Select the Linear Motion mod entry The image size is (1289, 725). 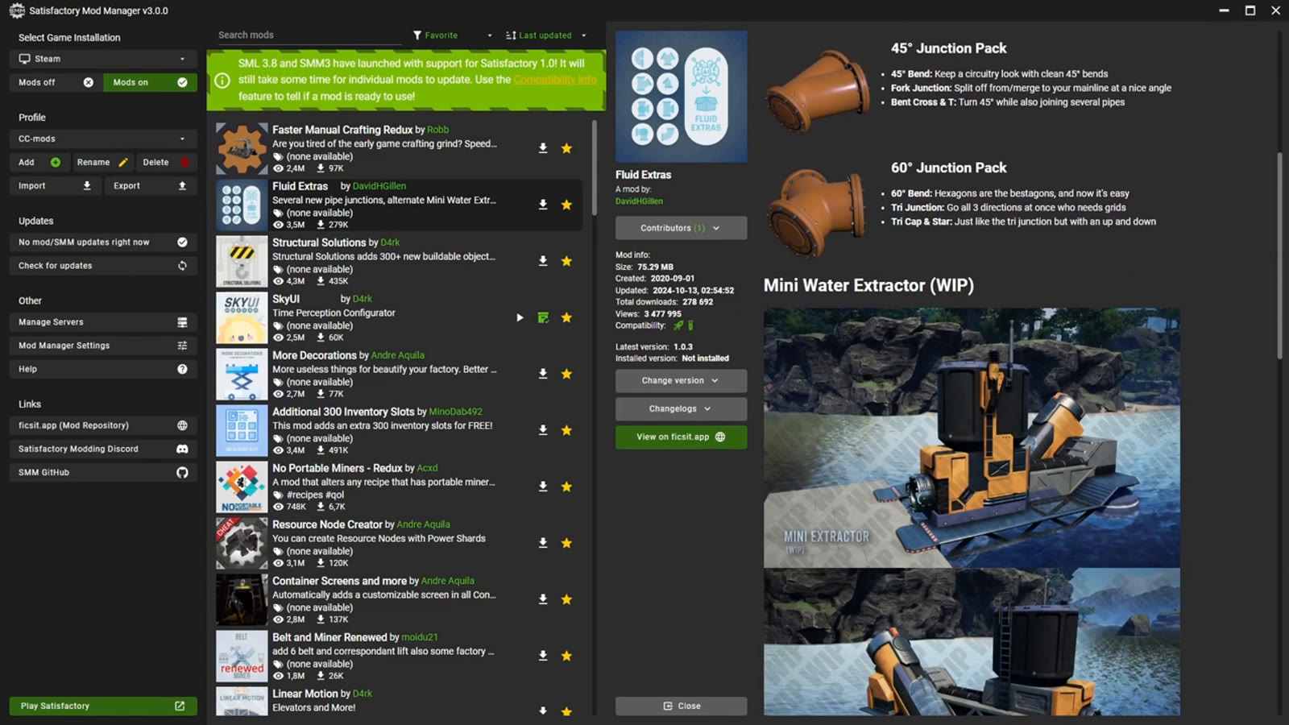coord(399,701)
